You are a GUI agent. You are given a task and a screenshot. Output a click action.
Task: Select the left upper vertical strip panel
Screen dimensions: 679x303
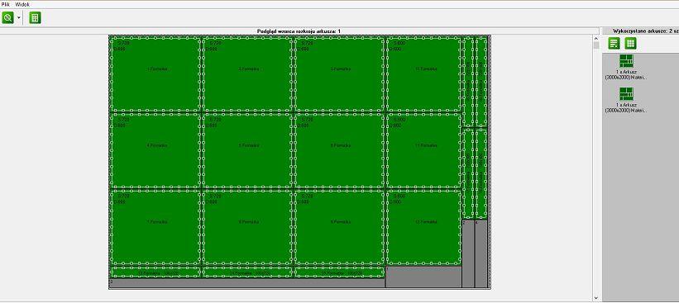(x=468, y=82)
